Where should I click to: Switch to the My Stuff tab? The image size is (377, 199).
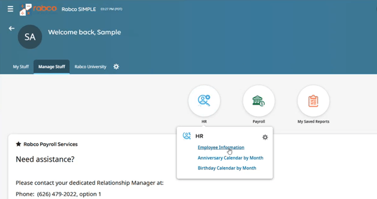tap(21, 67)
